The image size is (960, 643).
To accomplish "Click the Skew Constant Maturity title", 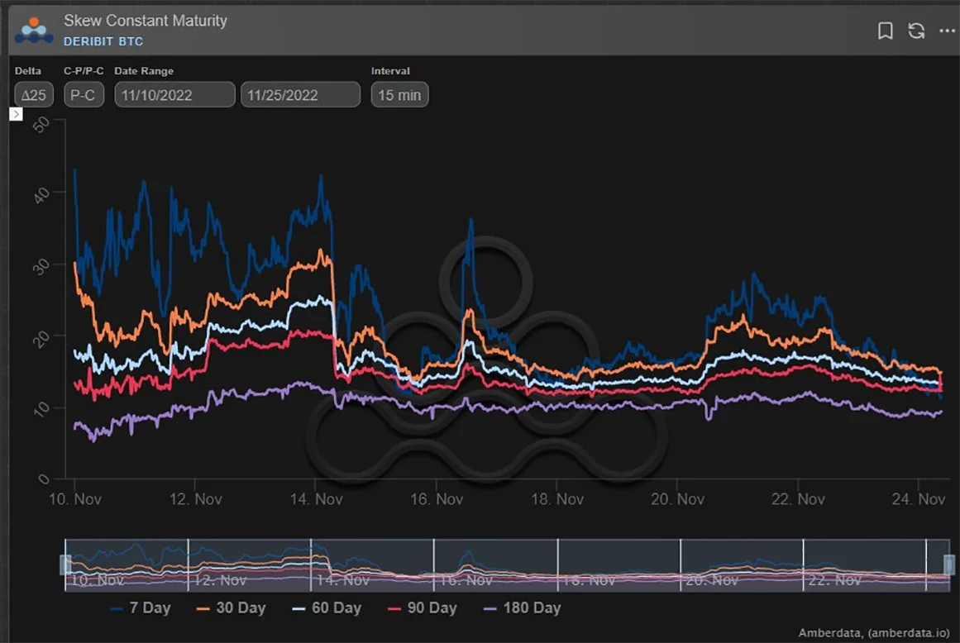I will pyautogui.click(x=146, y=20).
